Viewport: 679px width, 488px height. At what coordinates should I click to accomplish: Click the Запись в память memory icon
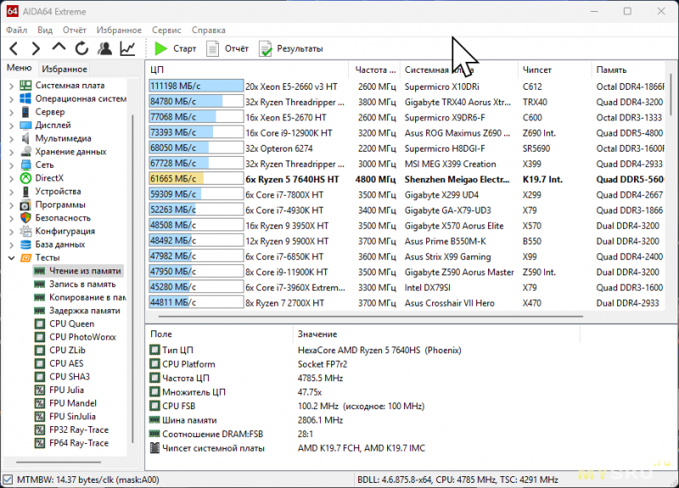click(x=39, y=284)
